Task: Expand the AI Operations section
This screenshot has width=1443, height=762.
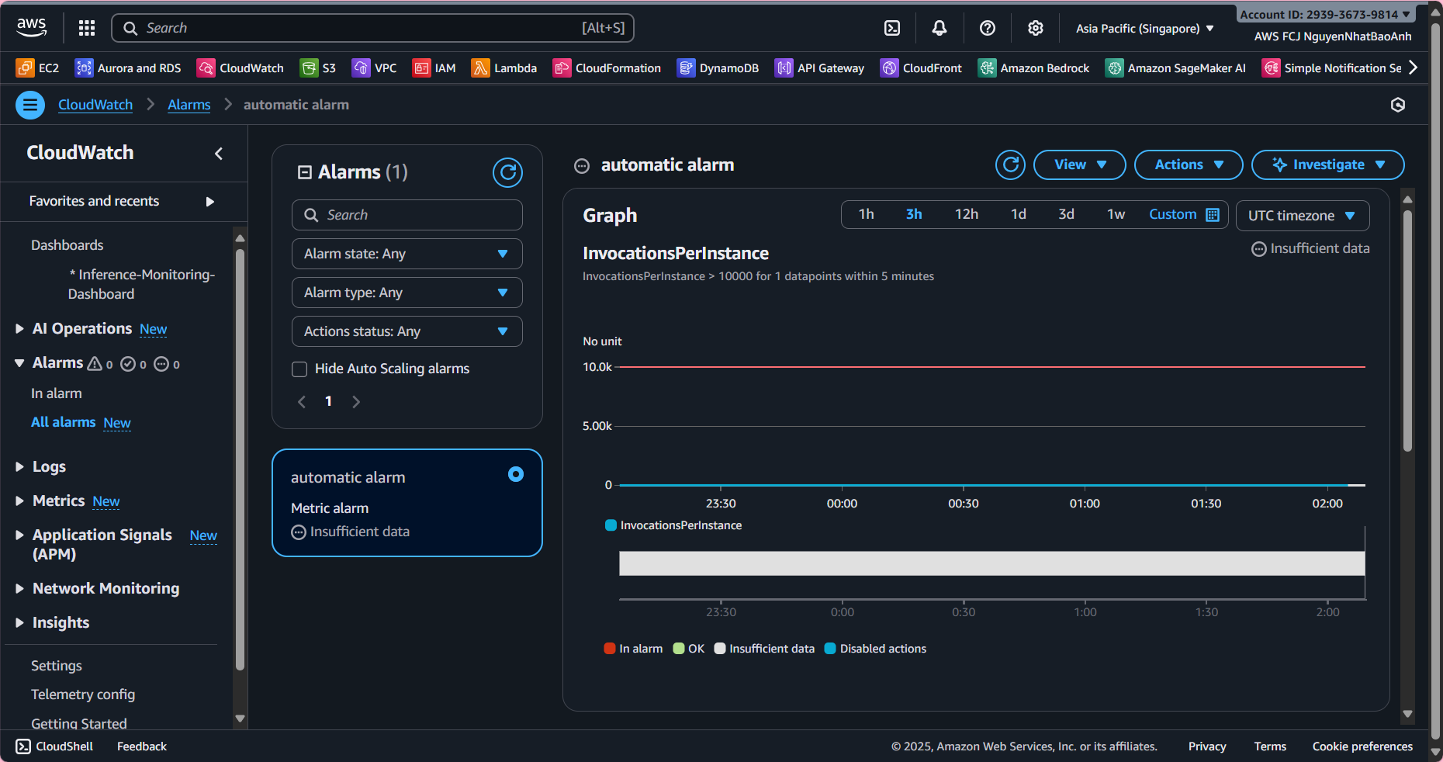Action: (x=20, y=329)
